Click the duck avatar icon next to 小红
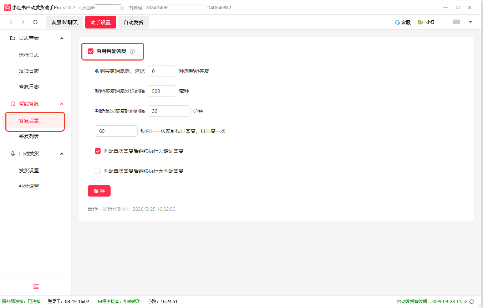 [421, 22]
